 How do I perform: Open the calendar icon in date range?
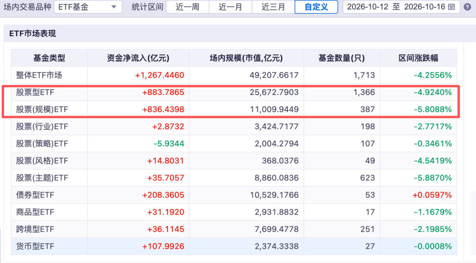click(x=451, y=7)
